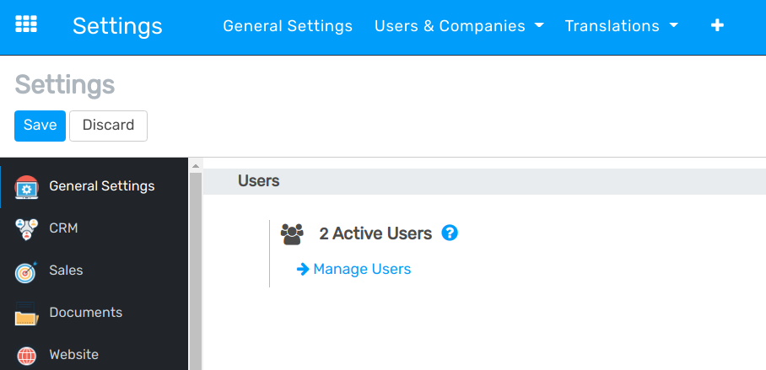Click the 2 Active Users label
766x370 pixels.
click(x=375, y=233)
